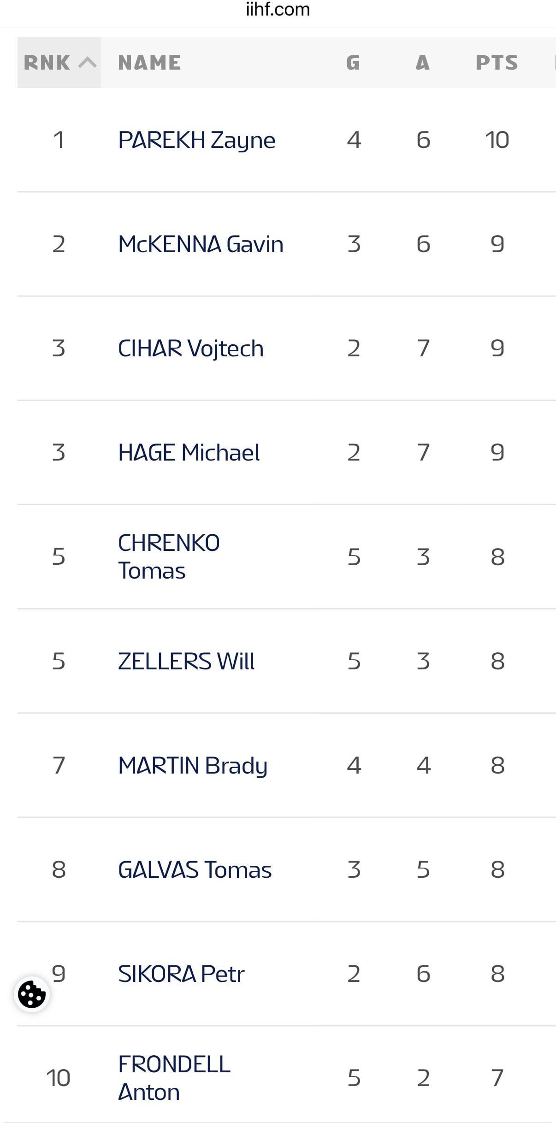Toggle the RNK sort arrow
This screenshot has height=1123, width=556.
click(87, 62)
